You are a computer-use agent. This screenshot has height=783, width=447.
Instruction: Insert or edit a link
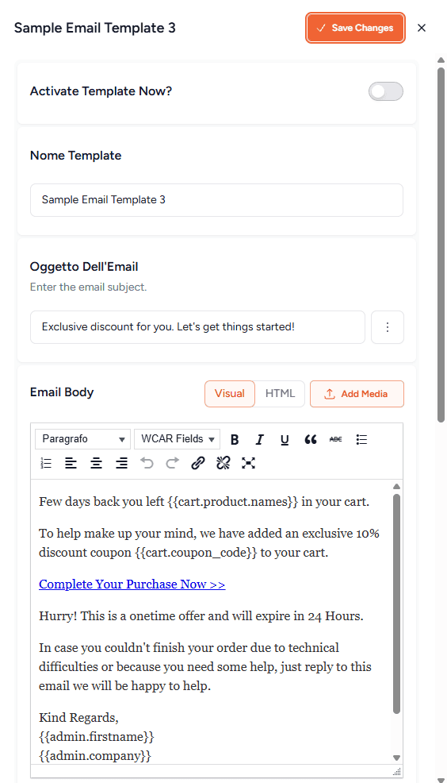point(198,463)
